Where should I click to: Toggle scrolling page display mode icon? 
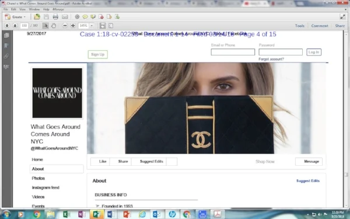(x=103, y=26)
